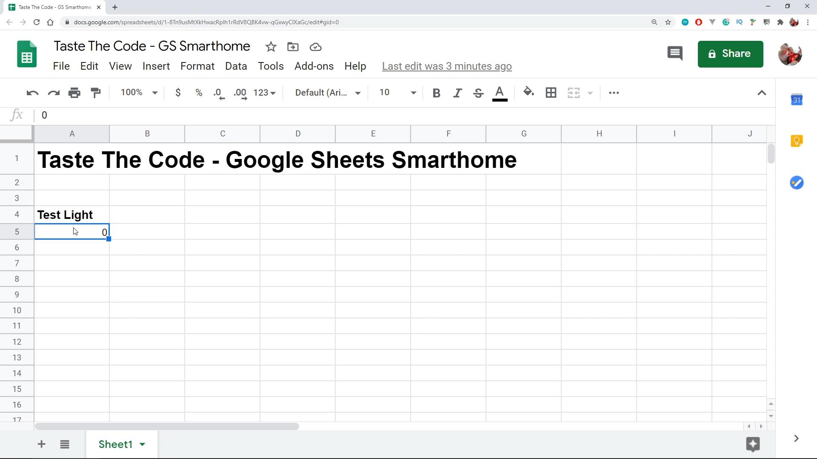
Task: Click the Redo icon in toolbar
Action: [54, 93]
